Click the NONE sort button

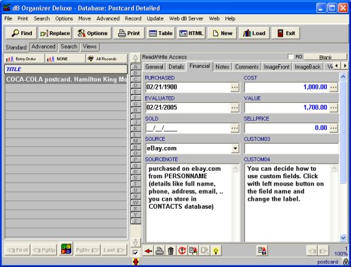click(65, 59)
